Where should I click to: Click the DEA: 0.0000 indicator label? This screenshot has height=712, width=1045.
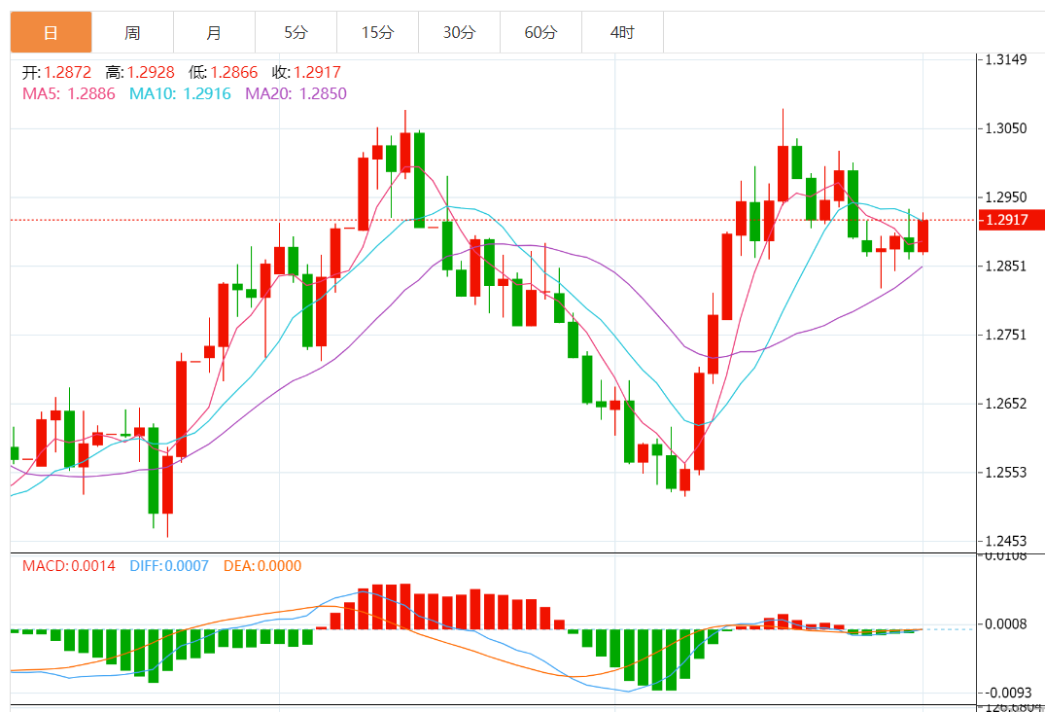point(262,566)
